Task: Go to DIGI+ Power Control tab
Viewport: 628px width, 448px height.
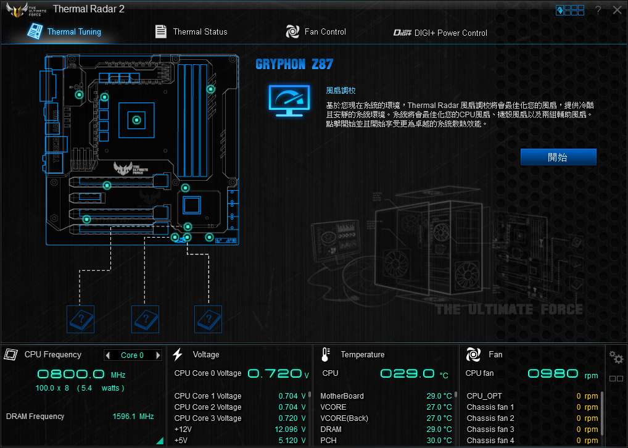Action: [440, 33]
